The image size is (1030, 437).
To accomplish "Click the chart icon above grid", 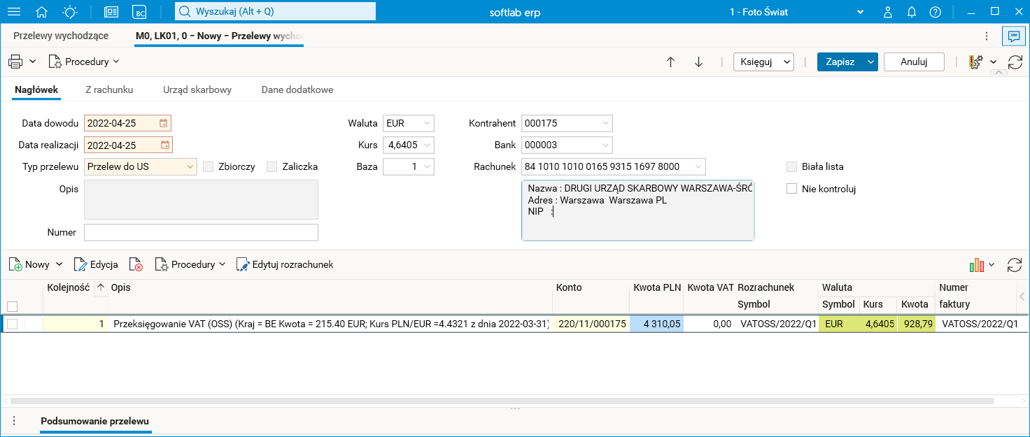I will [977, 264].
